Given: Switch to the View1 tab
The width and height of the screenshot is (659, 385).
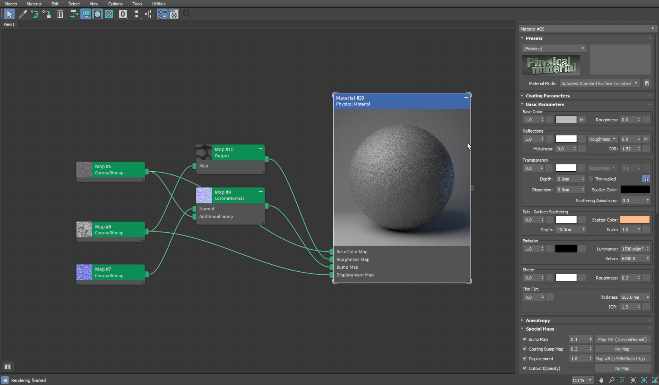Looking at the screenshot, I should (9, 24).
